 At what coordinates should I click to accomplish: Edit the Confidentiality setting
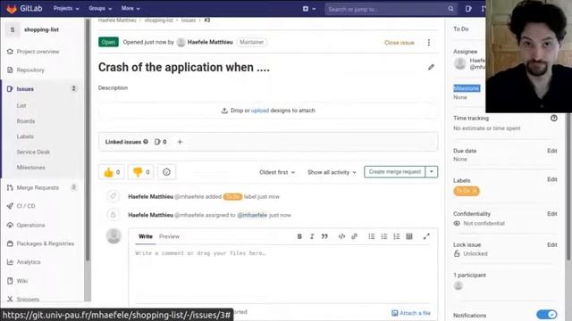[552, 214]
